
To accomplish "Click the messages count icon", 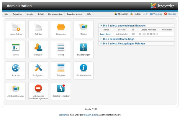I will (x=144, y=14).
